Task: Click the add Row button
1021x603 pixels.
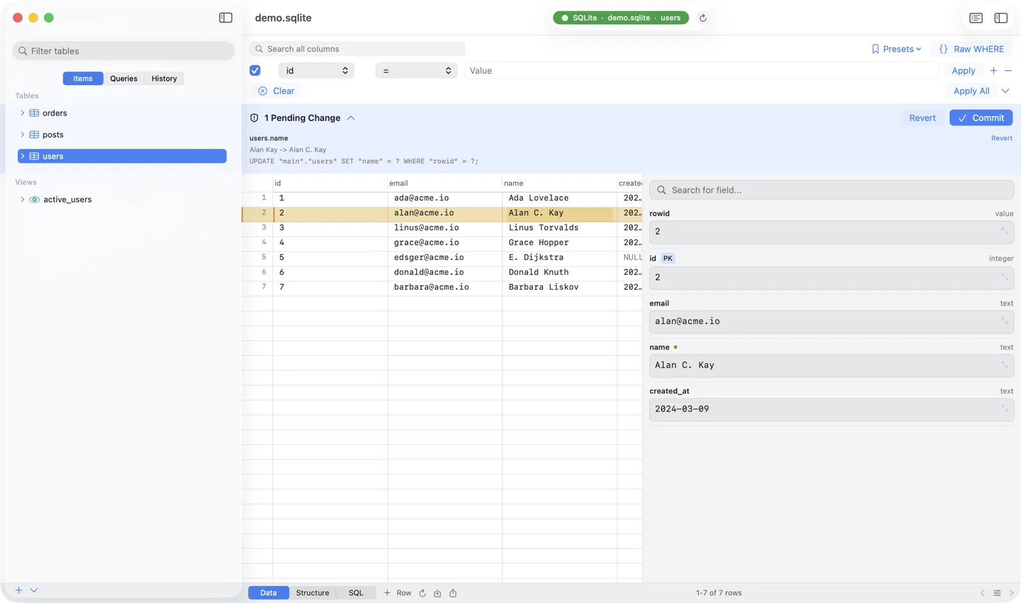Action: [398, 593]
